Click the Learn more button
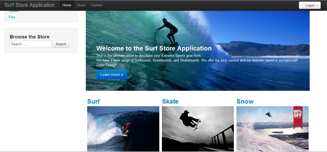 [112, 75]
